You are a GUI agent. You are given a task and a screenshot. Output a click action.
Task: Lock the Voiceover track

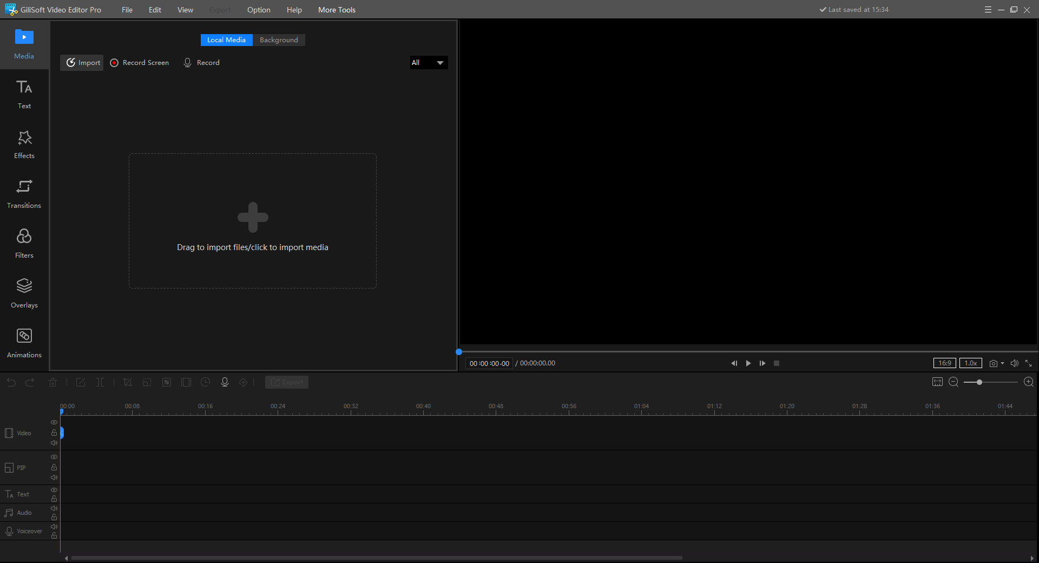(54, 535)
